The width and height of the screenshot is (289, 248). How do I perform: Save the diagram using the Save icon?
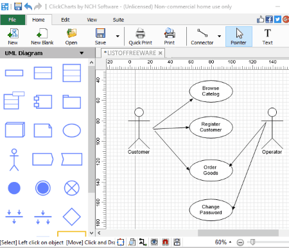100,37
